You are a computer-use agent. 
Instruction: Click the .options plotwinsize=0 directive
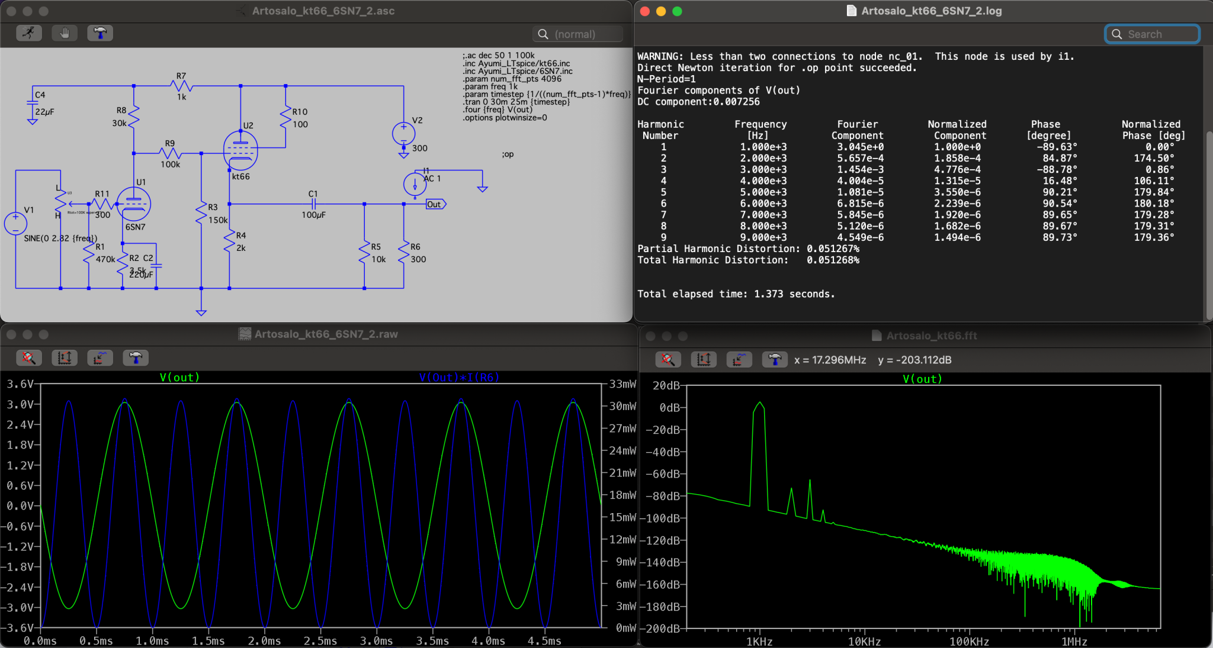click(505, 118)
